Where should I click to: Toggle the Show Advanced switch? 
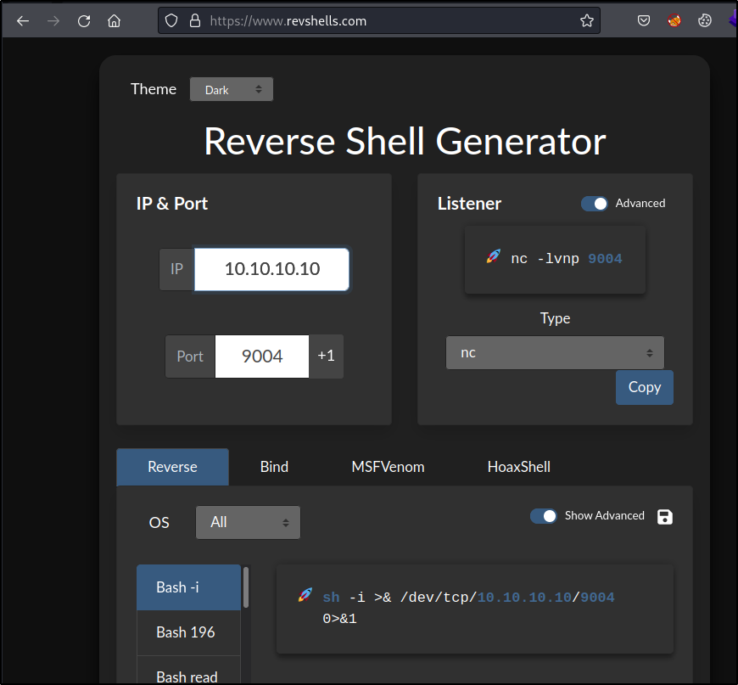pos(543,516)
